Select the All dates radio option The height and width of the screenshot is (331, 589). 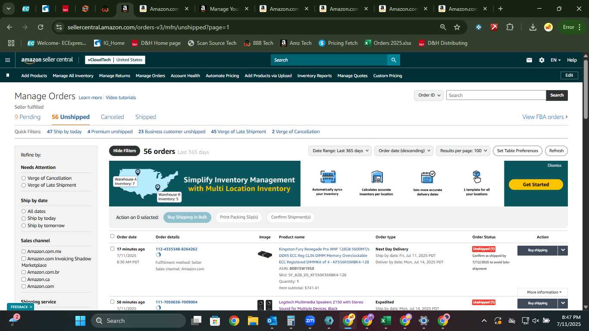24,211
